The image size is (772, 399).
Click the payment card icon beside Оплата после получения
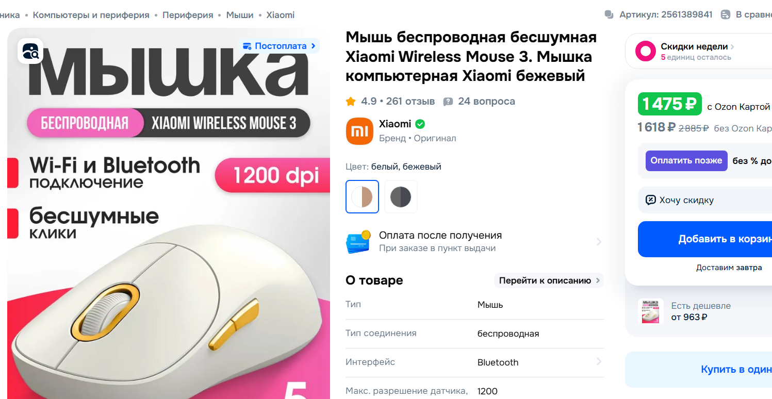[x=359, y=242]
